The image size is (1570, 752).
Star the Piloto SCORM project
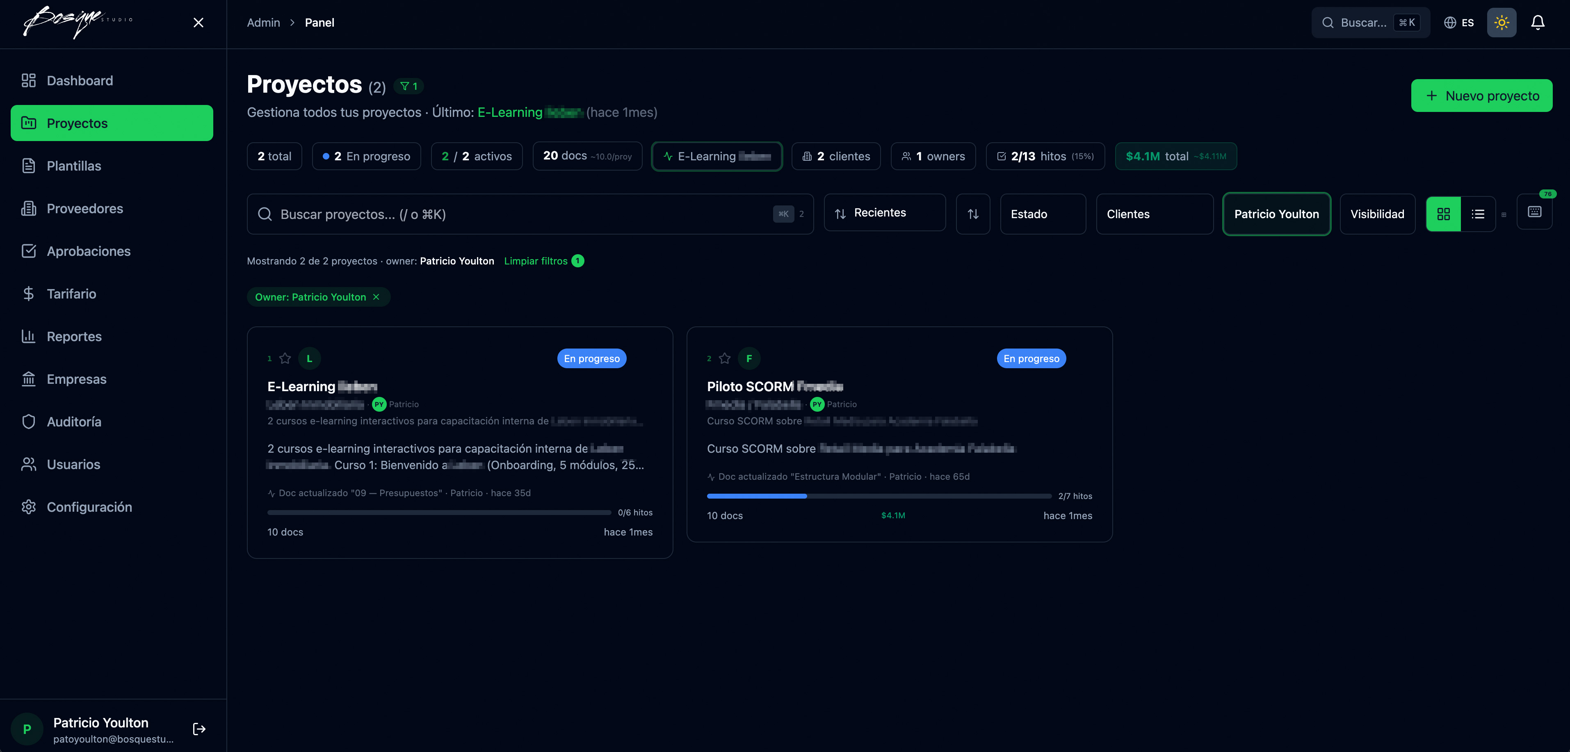(x=724, y=358)
